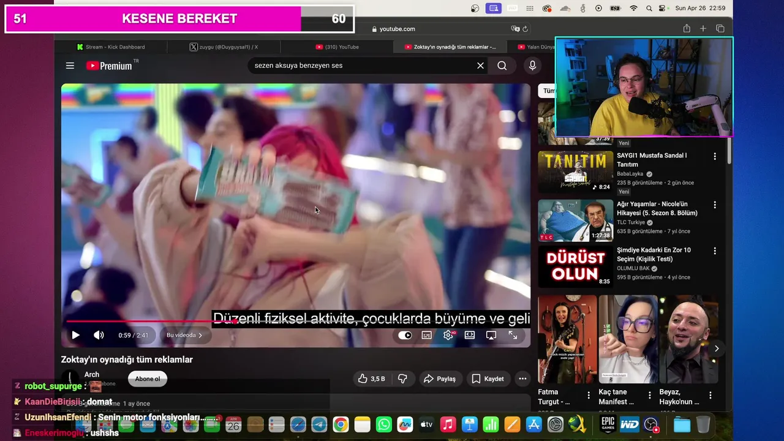
Task: Click the Safari translate page icon
Action: coord(515,29)
